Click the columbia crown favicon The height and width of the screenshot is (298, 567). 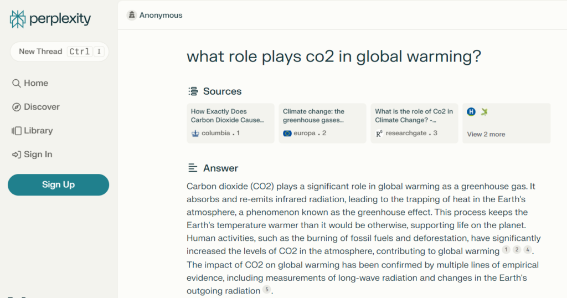pos(195,133)
